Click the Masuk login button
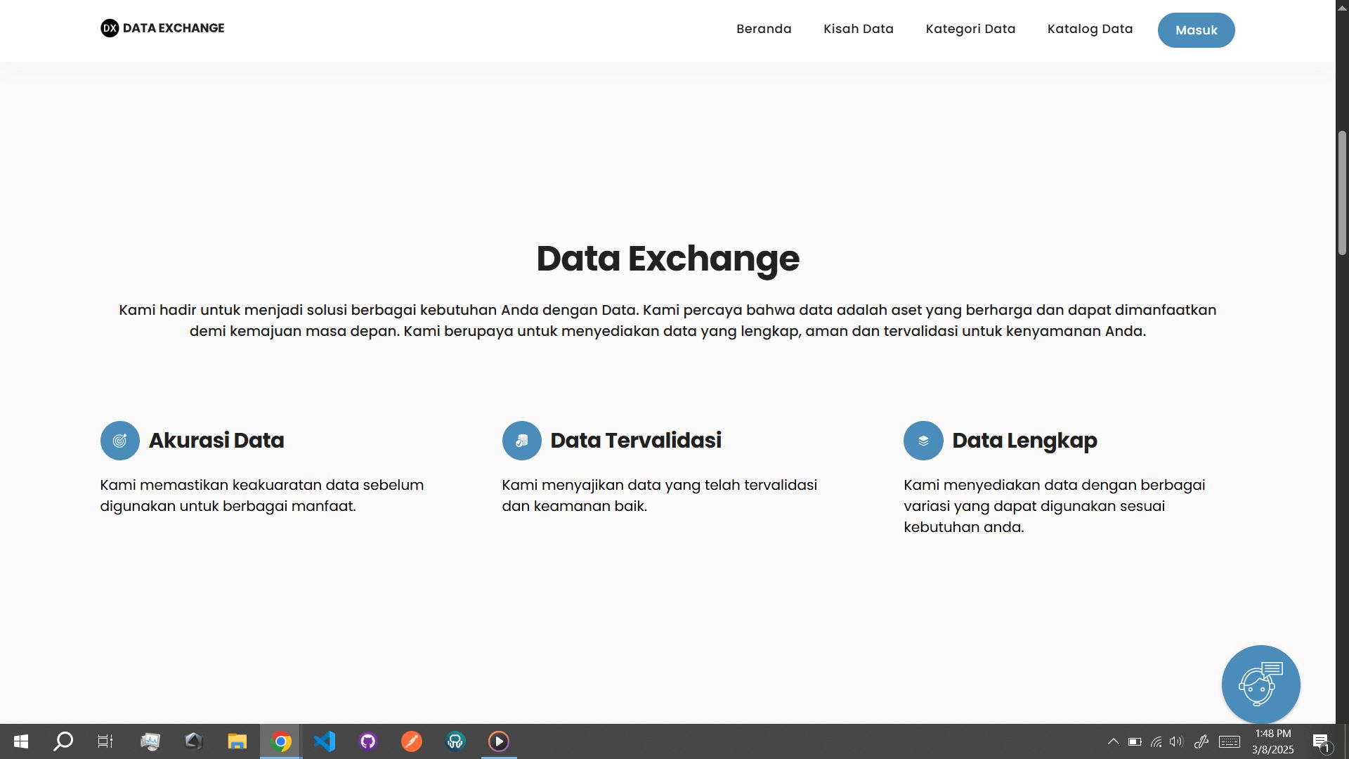 point(1196,30)
